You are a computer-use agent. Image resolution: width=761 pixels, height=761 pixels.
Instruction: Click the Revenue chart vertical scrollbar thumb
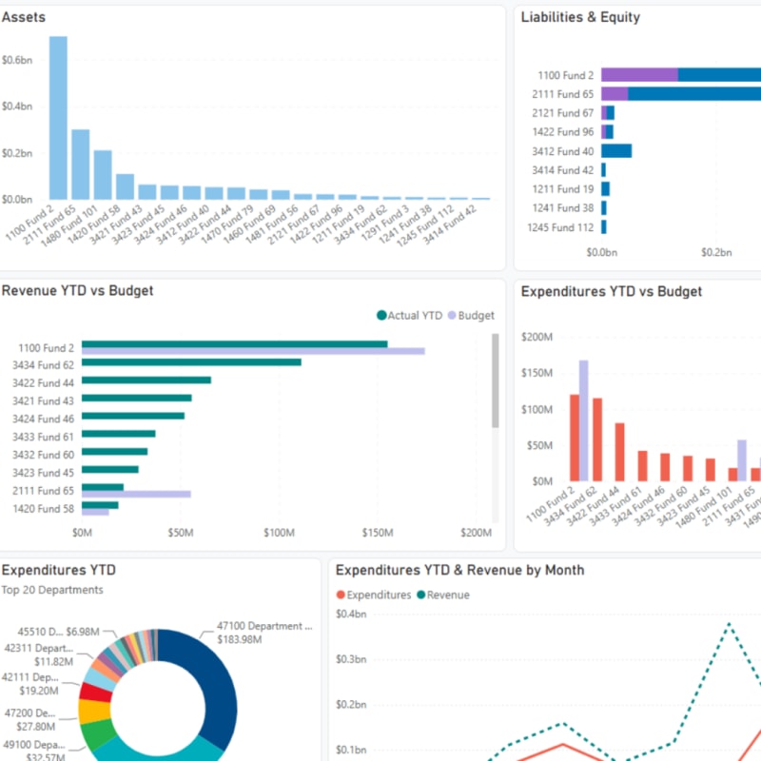click(495, 380)
